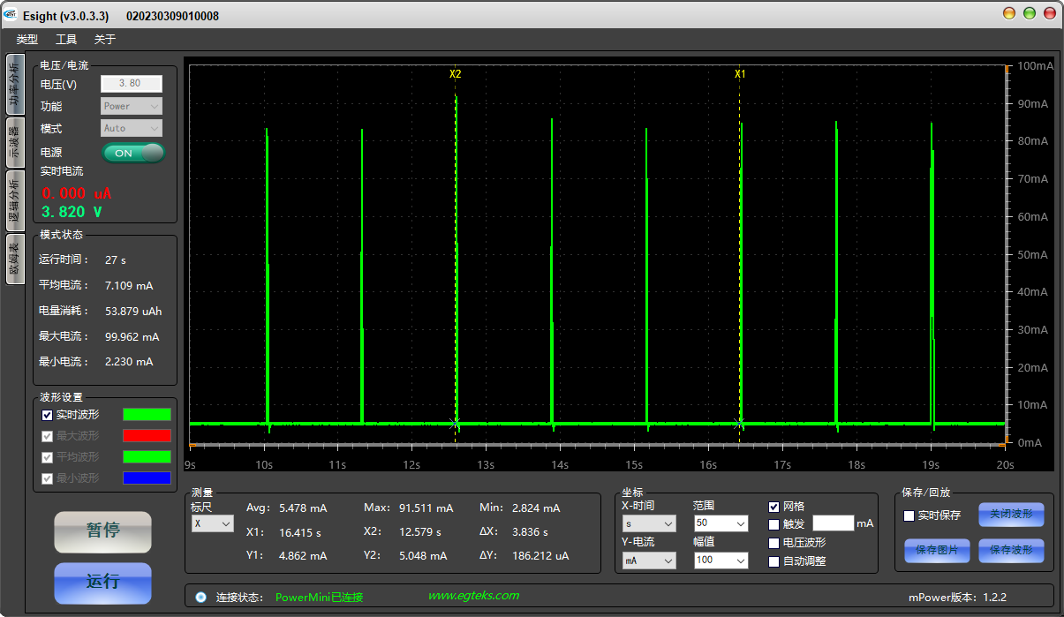1064x617 pixels.
Task: Enable the 实时保存 real-time save checkbox
Action: pos(909,516)
